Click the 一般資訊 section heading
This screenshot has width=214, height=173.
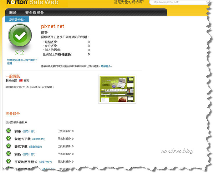13,76
